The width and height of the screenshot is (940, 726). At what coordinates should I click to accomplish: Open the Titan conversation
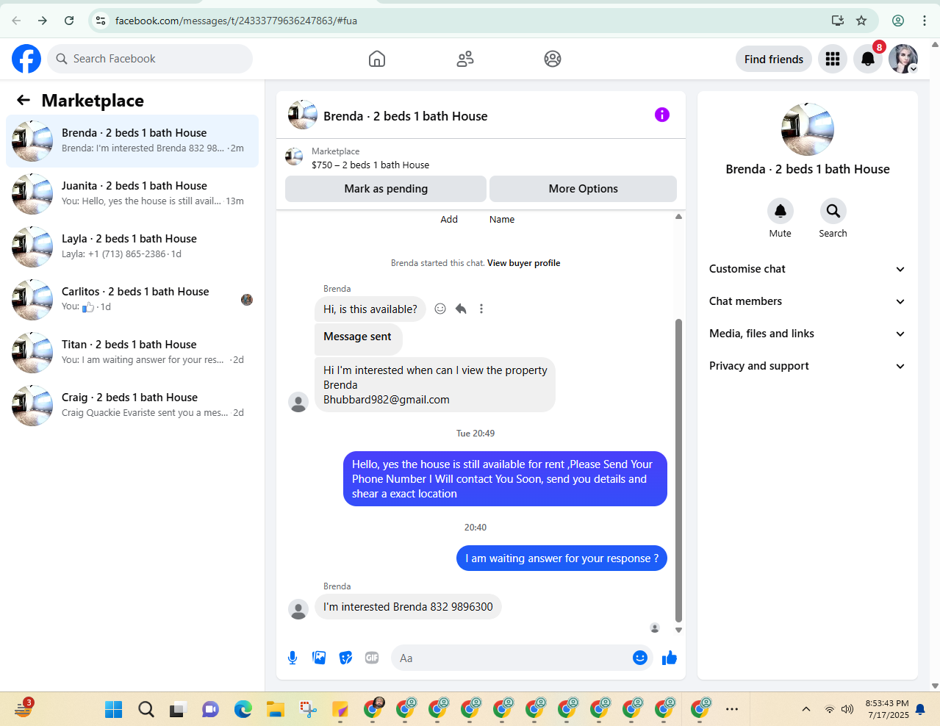click(x=132, y=353)
